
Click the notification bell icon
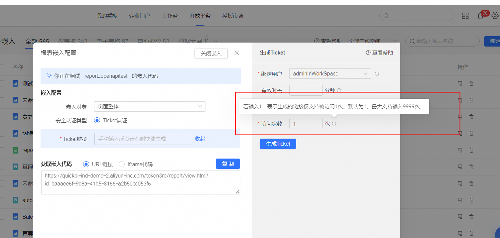pos(480,16)
